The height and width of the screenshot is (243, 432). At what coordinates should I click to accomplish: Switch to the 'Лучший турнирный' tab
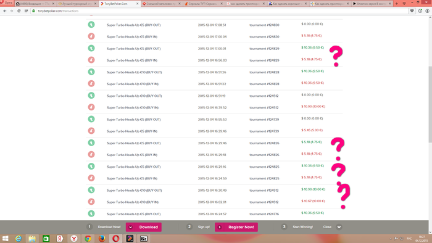point(77,4)
